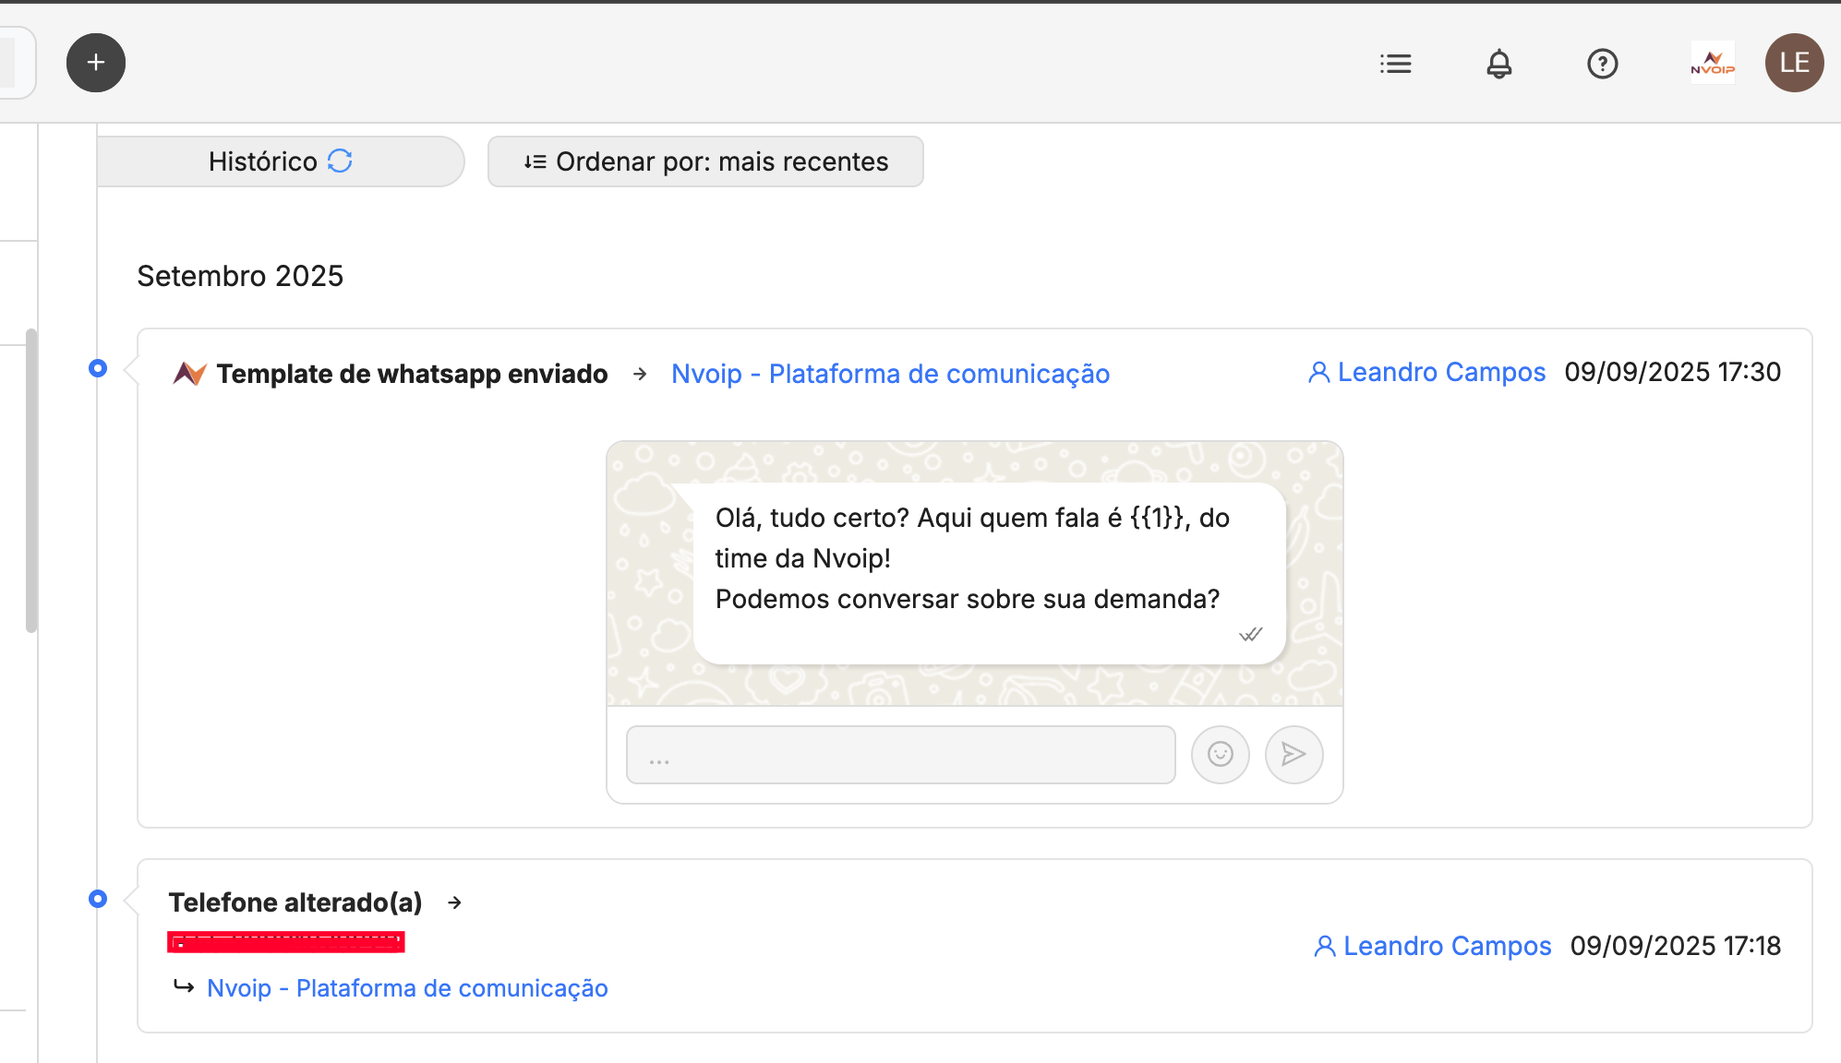Select the Histórico tab
Viewport: 1841px width, 1063px height.
(x=263, y=161)
